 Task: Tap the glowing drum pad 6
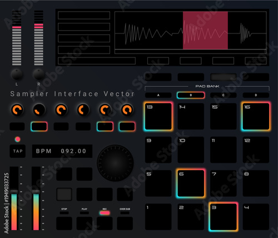[191, 183]
